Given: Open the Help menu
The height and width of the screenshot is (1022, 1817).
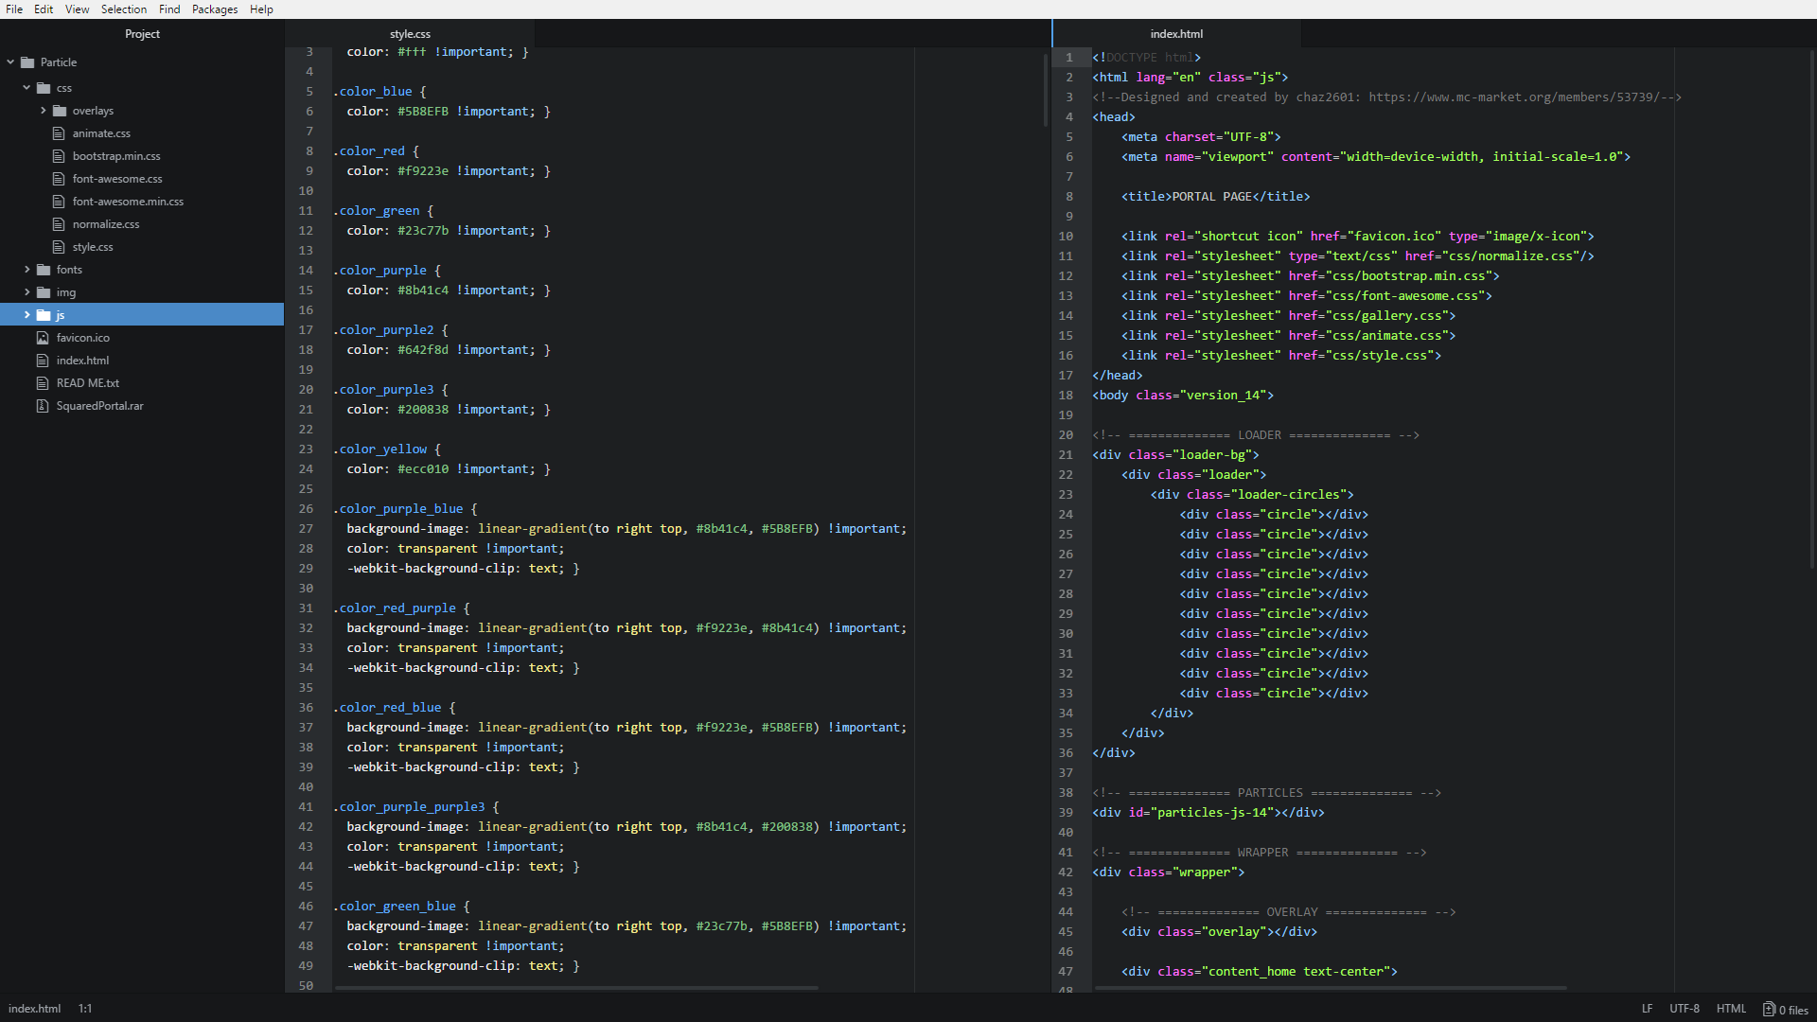Looking at the screenshot, I should [x=261, y=9].
